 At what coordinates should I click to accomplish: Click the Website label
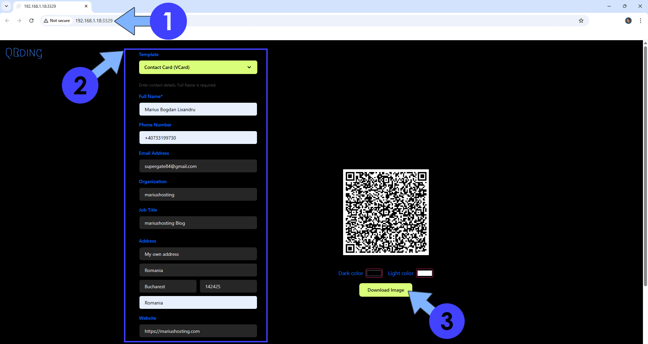148,318
